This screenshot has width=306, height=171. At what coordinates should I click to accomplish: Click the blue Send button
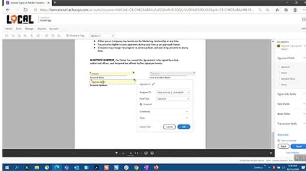tap(298, 147)
